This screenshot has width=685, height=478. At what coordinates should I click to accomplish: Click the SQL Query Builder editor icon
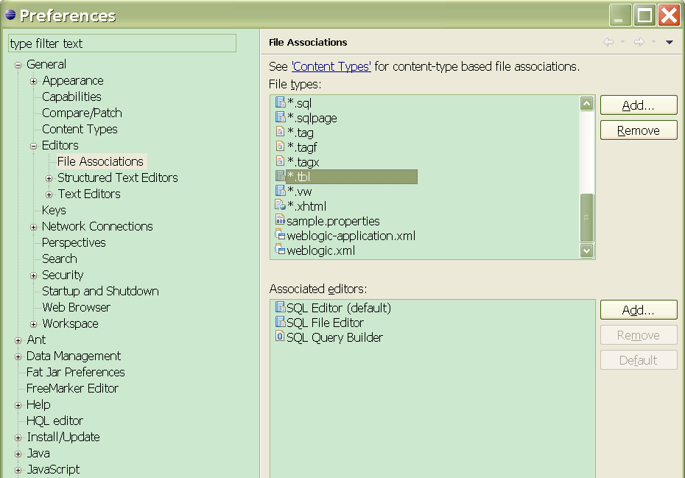pyautogui.click(x=280, y=337)
